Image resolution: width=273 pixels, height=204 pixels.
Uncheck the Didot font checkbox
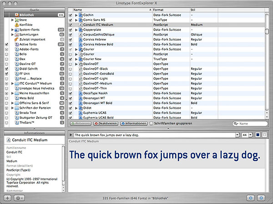71,108
